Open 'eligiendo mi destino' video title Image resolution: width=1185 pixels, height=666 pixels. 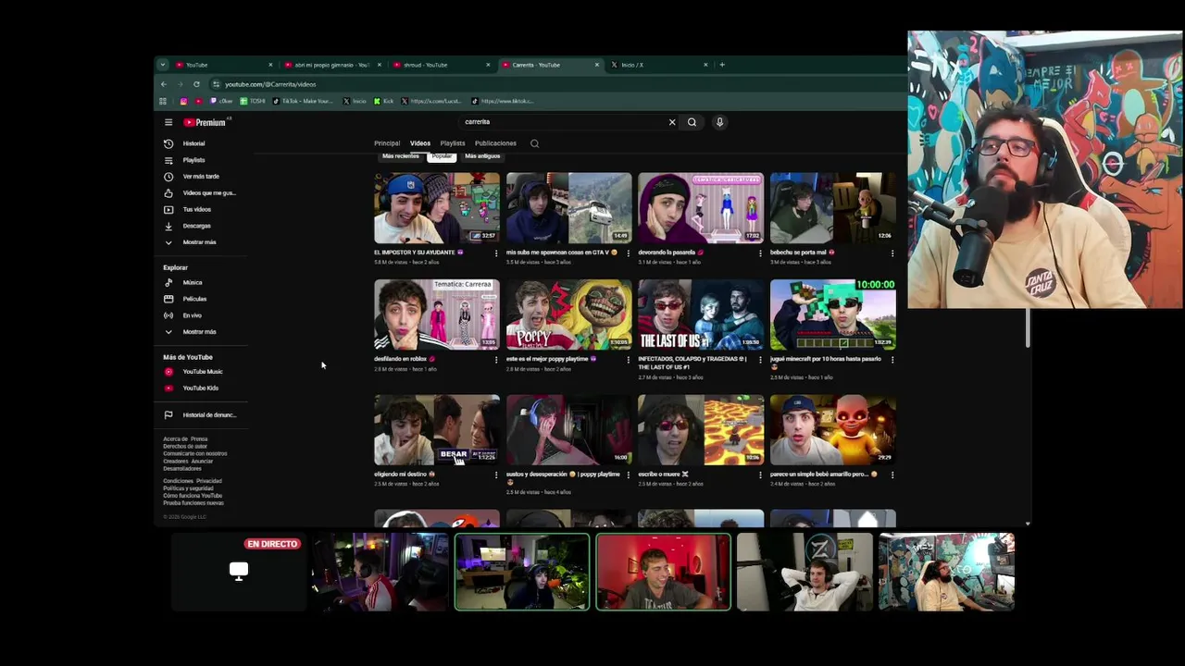[x=405, y=475]
